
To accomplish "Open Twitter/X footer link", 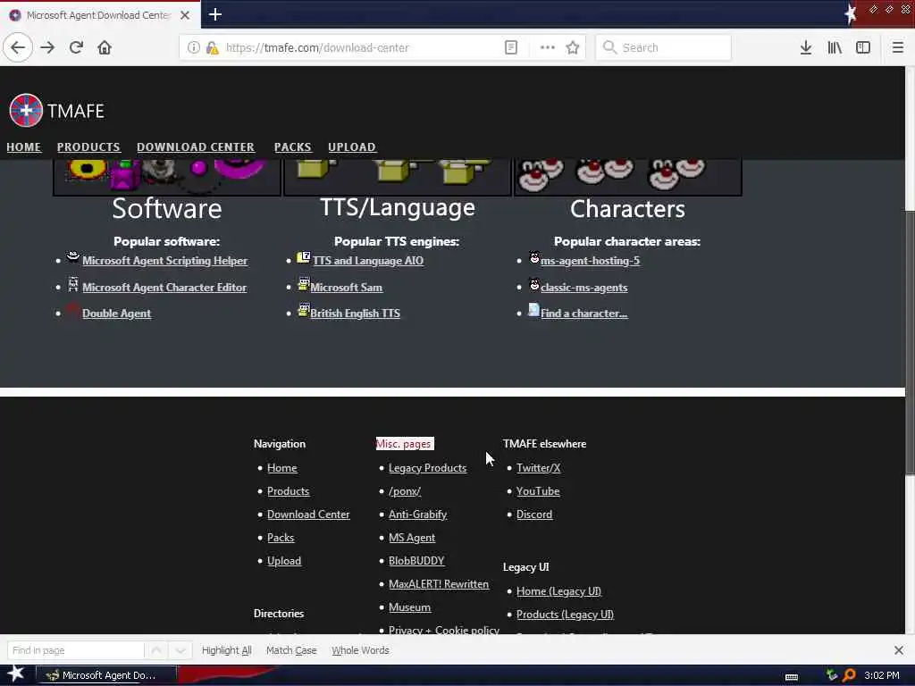I will pos(538,468).
